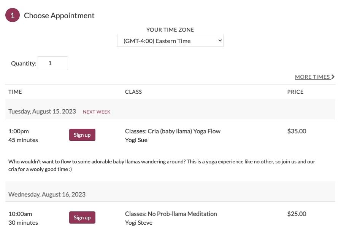Click the Choose Appointment heading

[x=59, y=16]
